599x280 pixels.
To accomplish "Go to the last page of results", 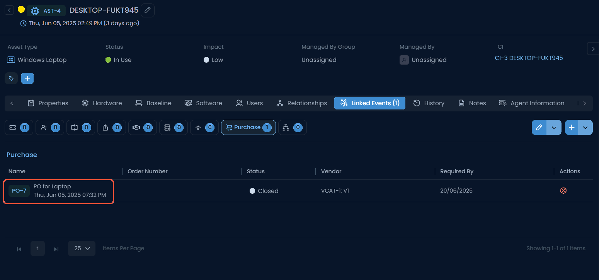I will (x=56, y=249).
